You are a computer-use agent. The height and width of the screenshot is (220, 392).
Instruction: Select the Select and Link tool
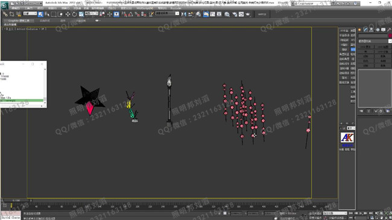(5, 15)
